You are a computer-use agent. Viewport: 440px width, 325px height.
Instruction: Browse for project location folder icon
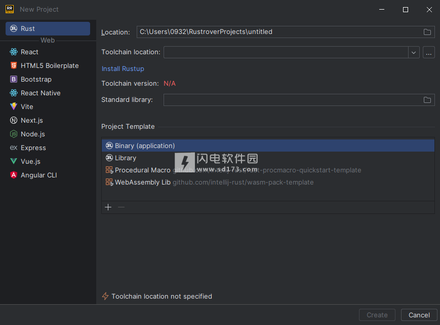tap(427, 32)
